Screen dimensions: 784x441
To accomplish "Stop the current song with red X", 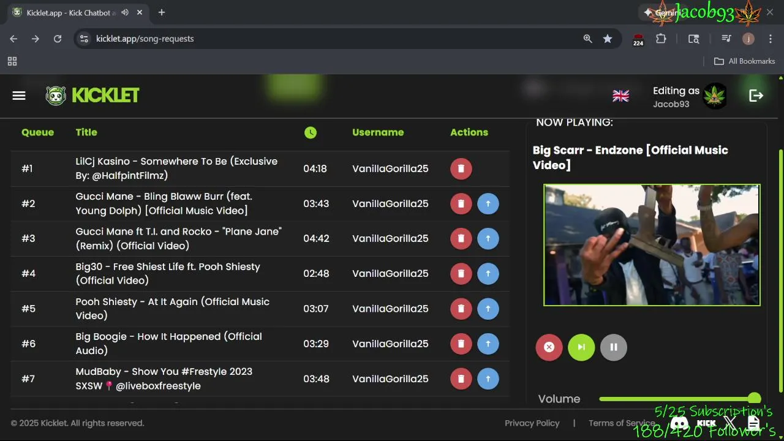I will click(549, 347).
